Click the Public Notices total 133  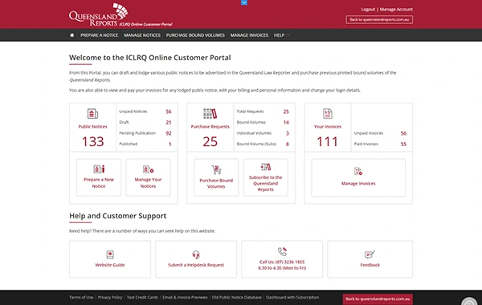point(93,141)
